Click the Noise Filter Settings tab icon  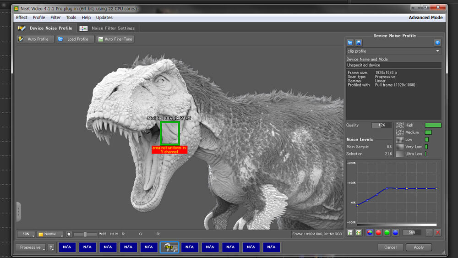coord(83,28)
